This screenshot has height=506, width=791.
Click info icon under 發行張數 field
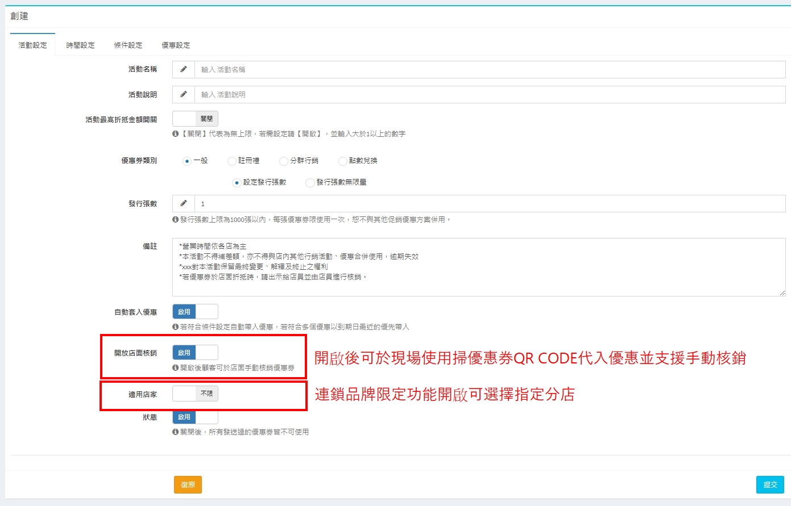pyautogui.click(x=176, y=219)
